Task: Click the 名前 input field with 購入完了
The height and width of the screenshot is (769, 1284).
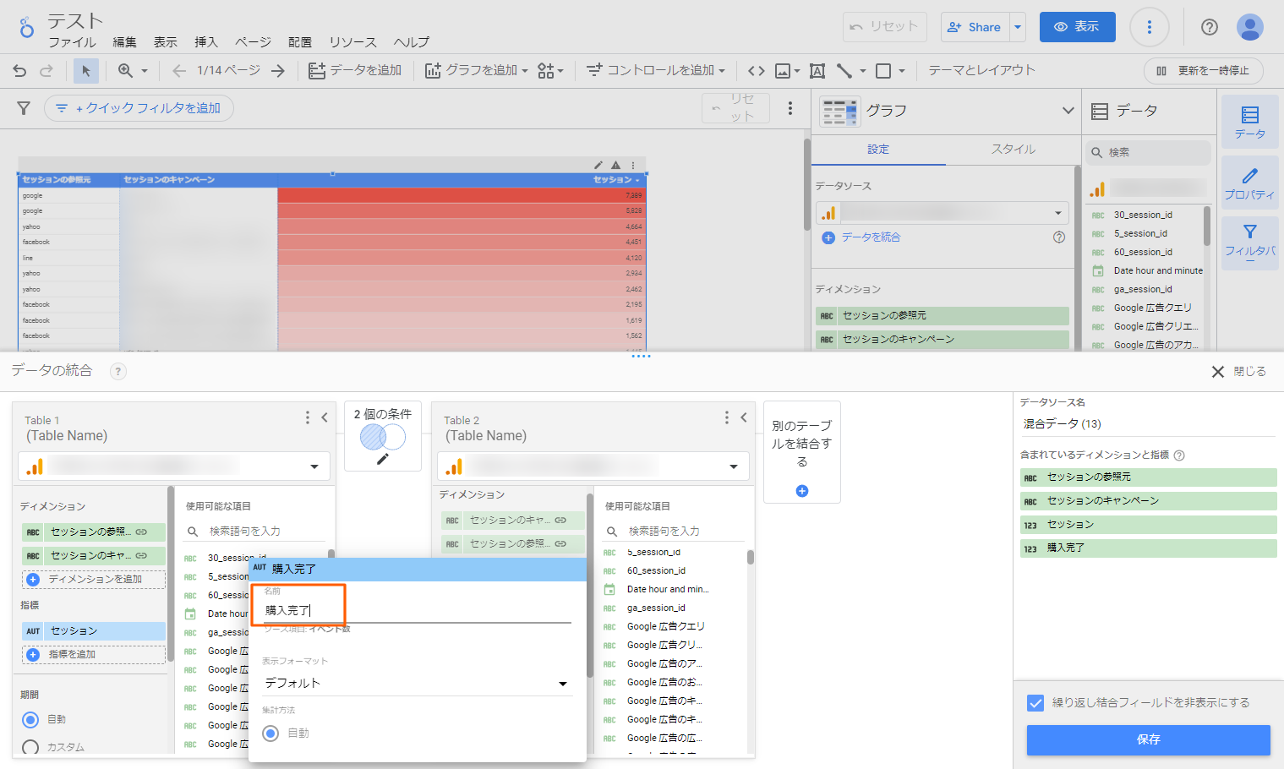Action: click(418, 610)
